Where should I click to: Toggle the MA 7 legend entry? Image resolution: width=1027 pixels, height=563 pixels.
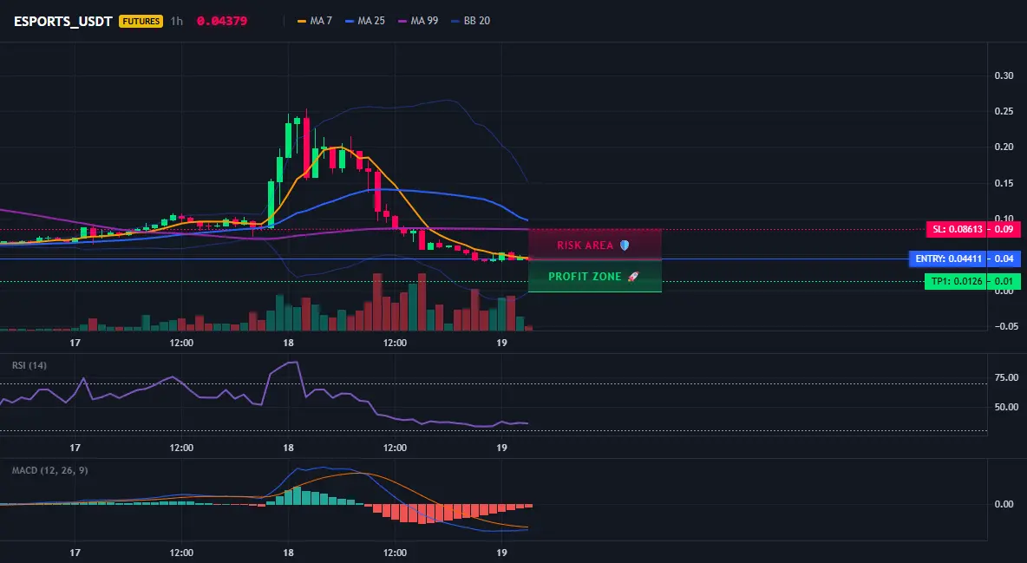(314, 21)
